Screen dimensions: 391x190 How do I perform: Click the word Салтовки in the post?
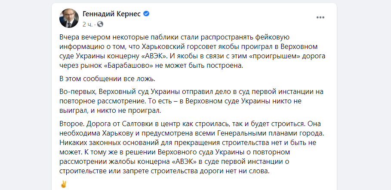click(x=138, y=124)
